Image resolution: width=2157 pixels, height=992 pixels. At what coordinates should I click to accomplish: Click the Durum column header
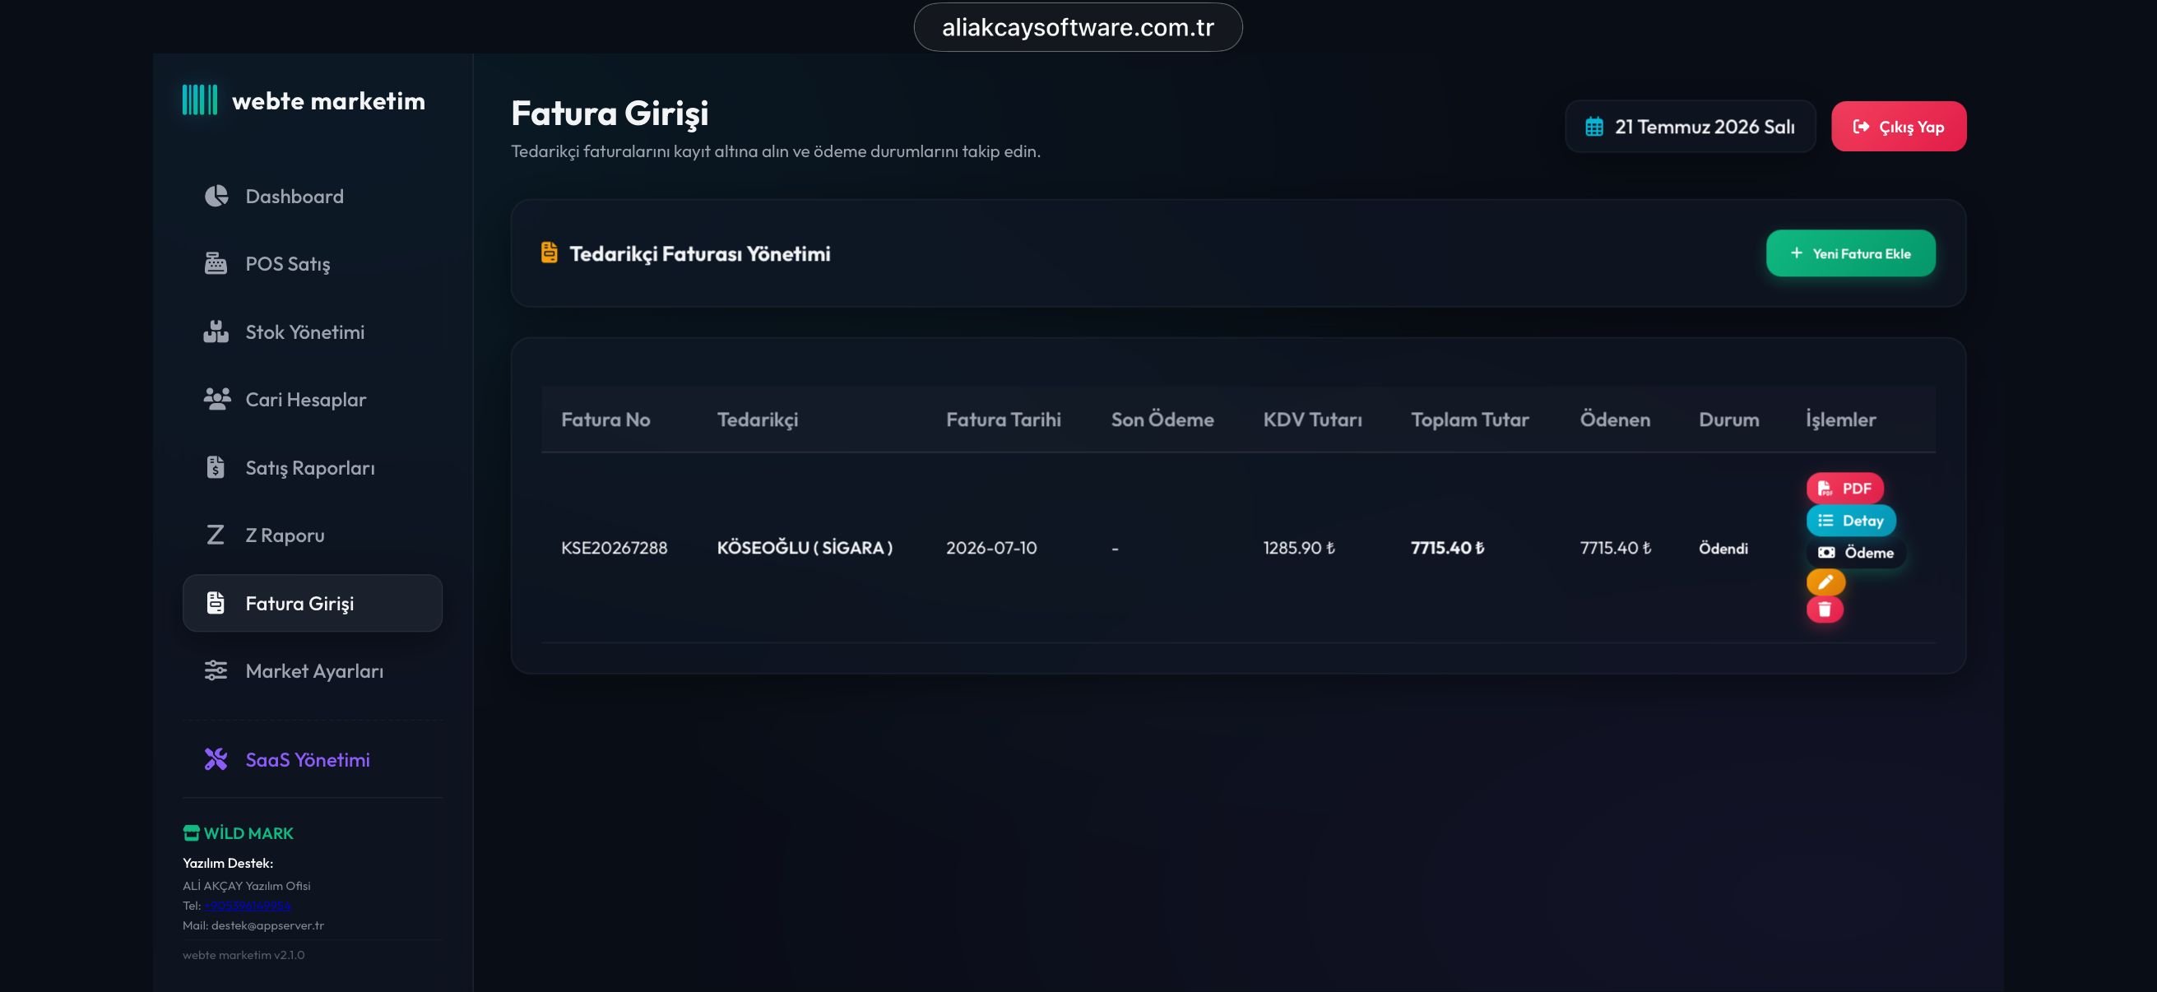click(1728, 420)
